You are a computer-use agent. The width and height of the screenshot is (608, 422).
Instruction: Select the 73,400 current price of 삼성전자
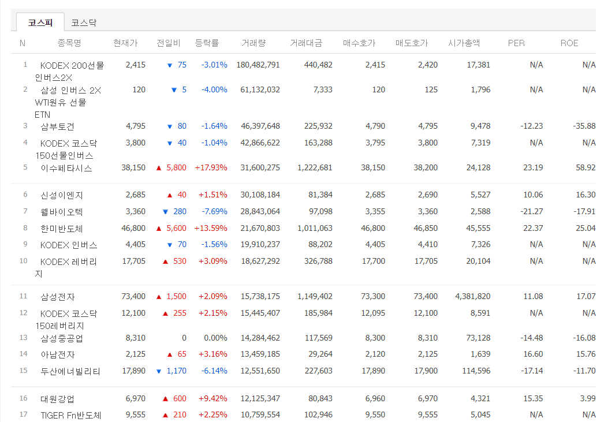(133, 297)
